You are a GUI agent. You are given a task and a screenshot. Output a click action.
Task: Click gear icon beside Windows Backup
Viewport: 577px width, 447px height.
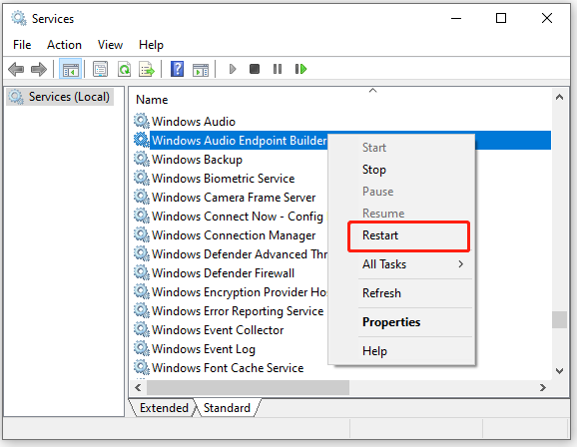(x=142, y=159)
